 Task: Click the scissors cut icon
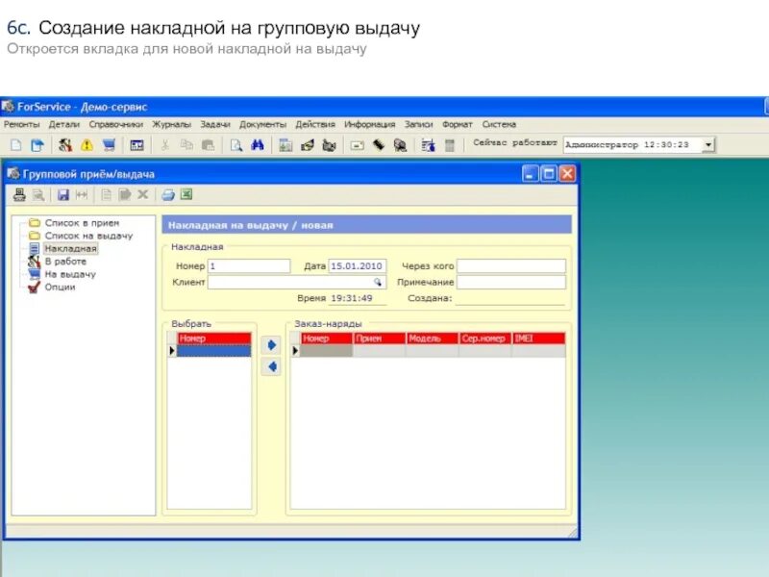click(x=165, y=145)
